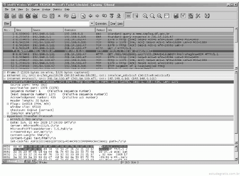The height and width of the screenshot is (176, 240).
Task: Jump to first packet icon
Action: pyautogui.click(x=112, y=16)
